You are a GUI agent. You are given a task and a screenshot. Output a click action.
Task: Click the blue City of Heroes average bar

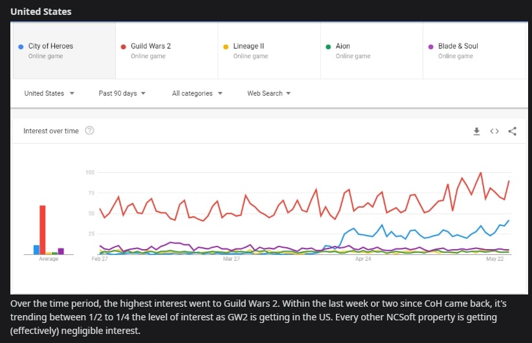tap(36, 250)
